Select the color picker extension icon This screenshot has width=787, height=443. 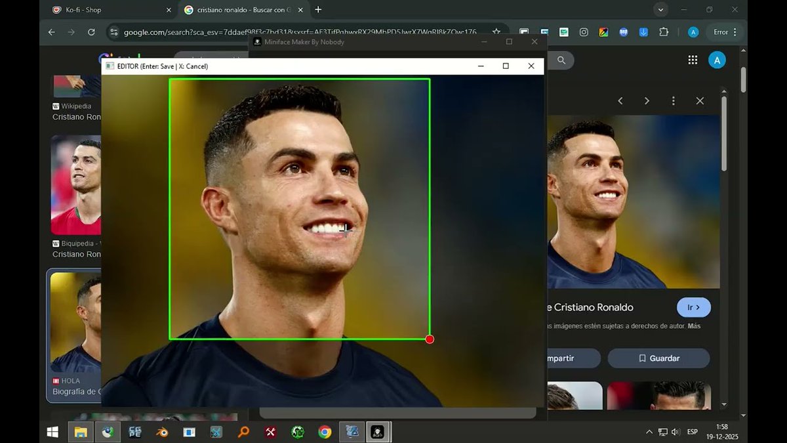pyautogui.click(x=604, y=32)
